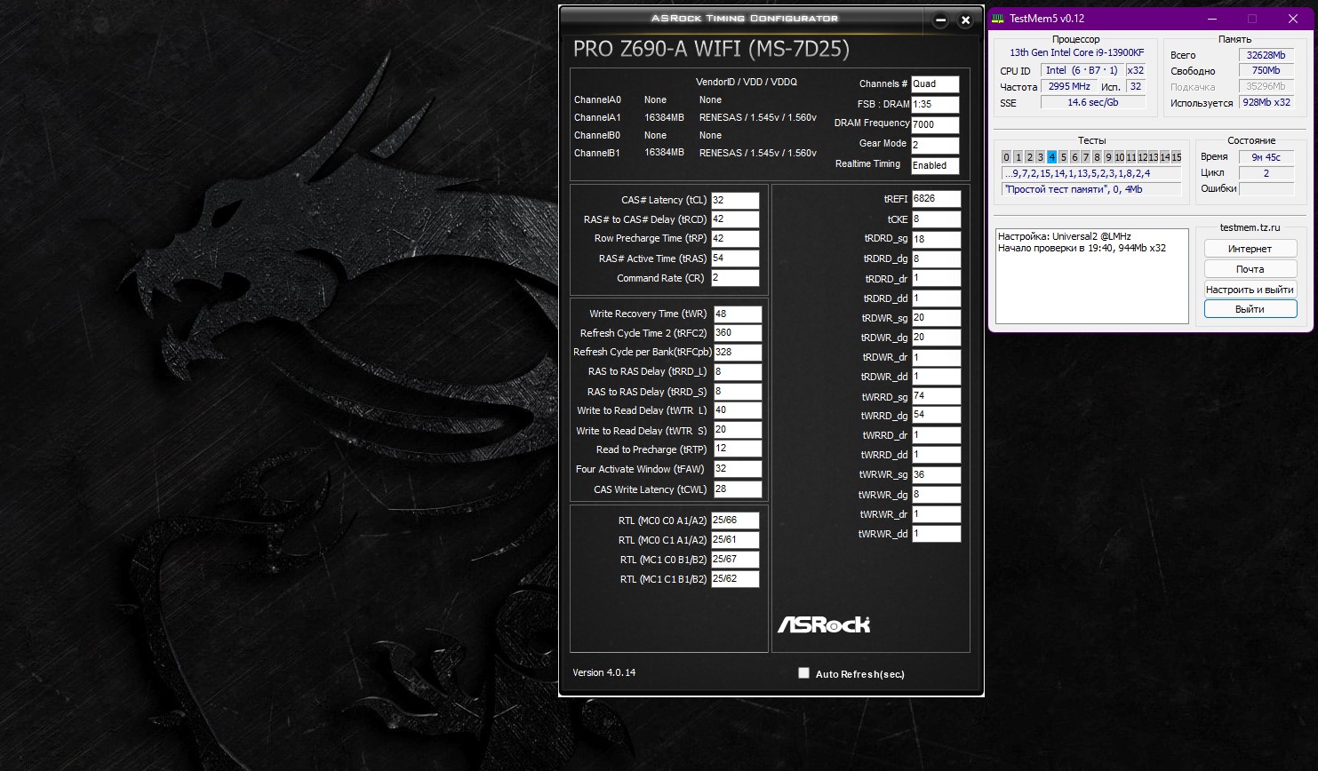Click the Выйти button in TestMem5

(x=1250, y=309)
